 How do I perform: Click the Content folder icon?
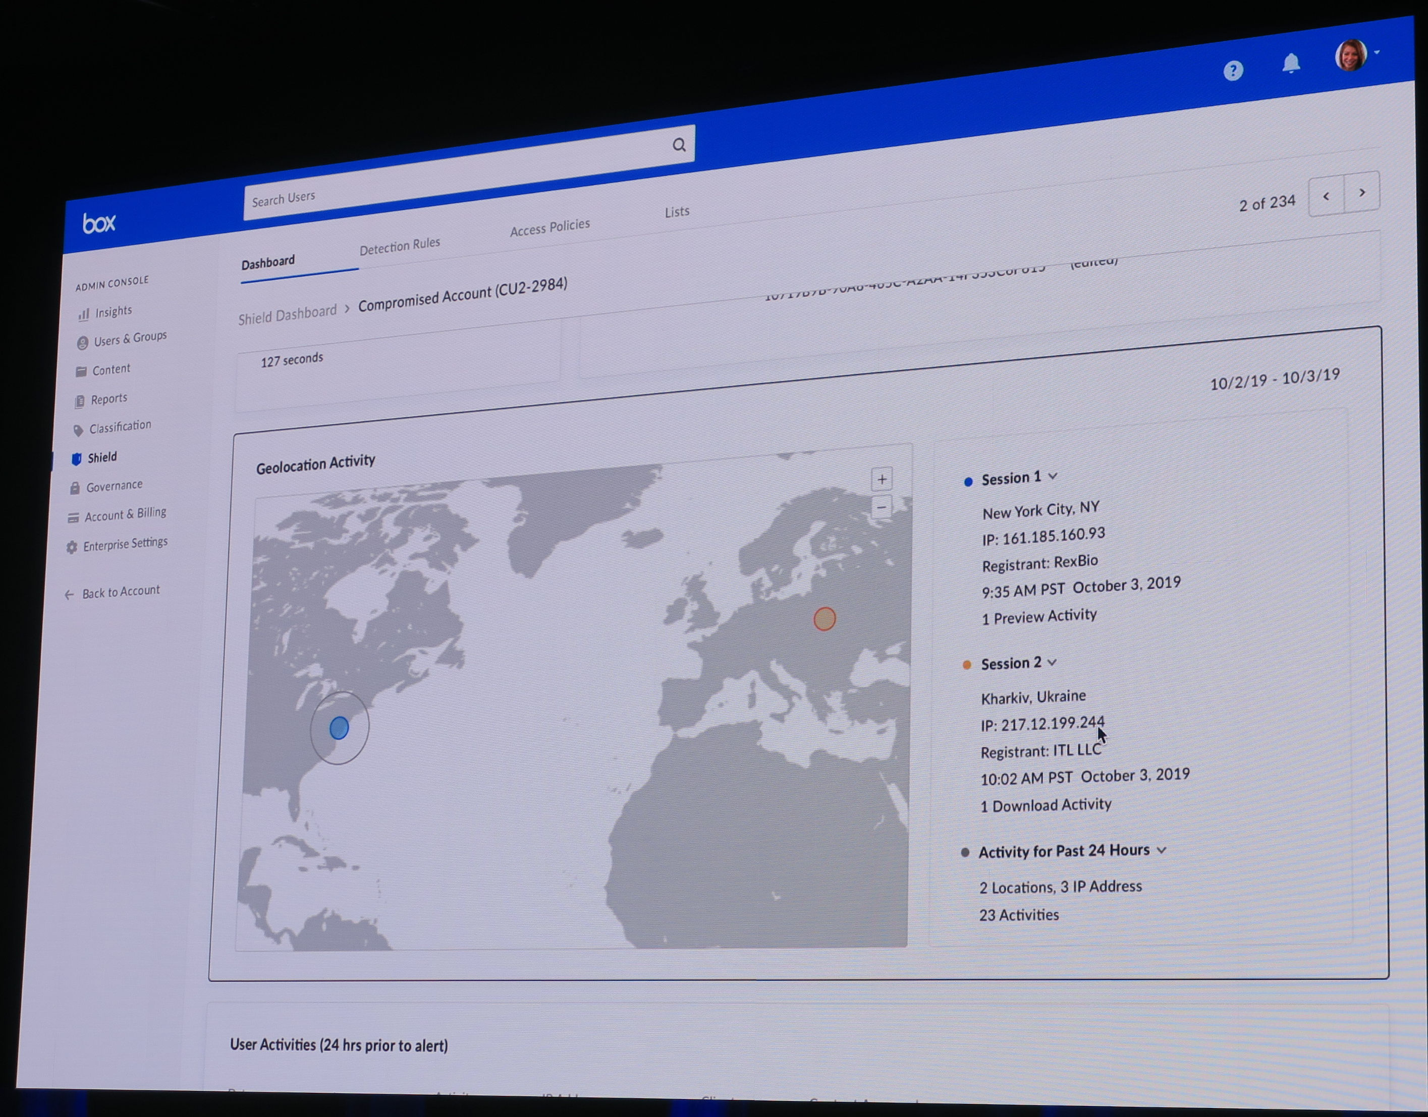click(81, 372)
